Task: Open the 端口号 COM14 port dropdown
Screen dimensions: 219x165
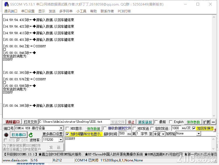Action: point(61,128)
